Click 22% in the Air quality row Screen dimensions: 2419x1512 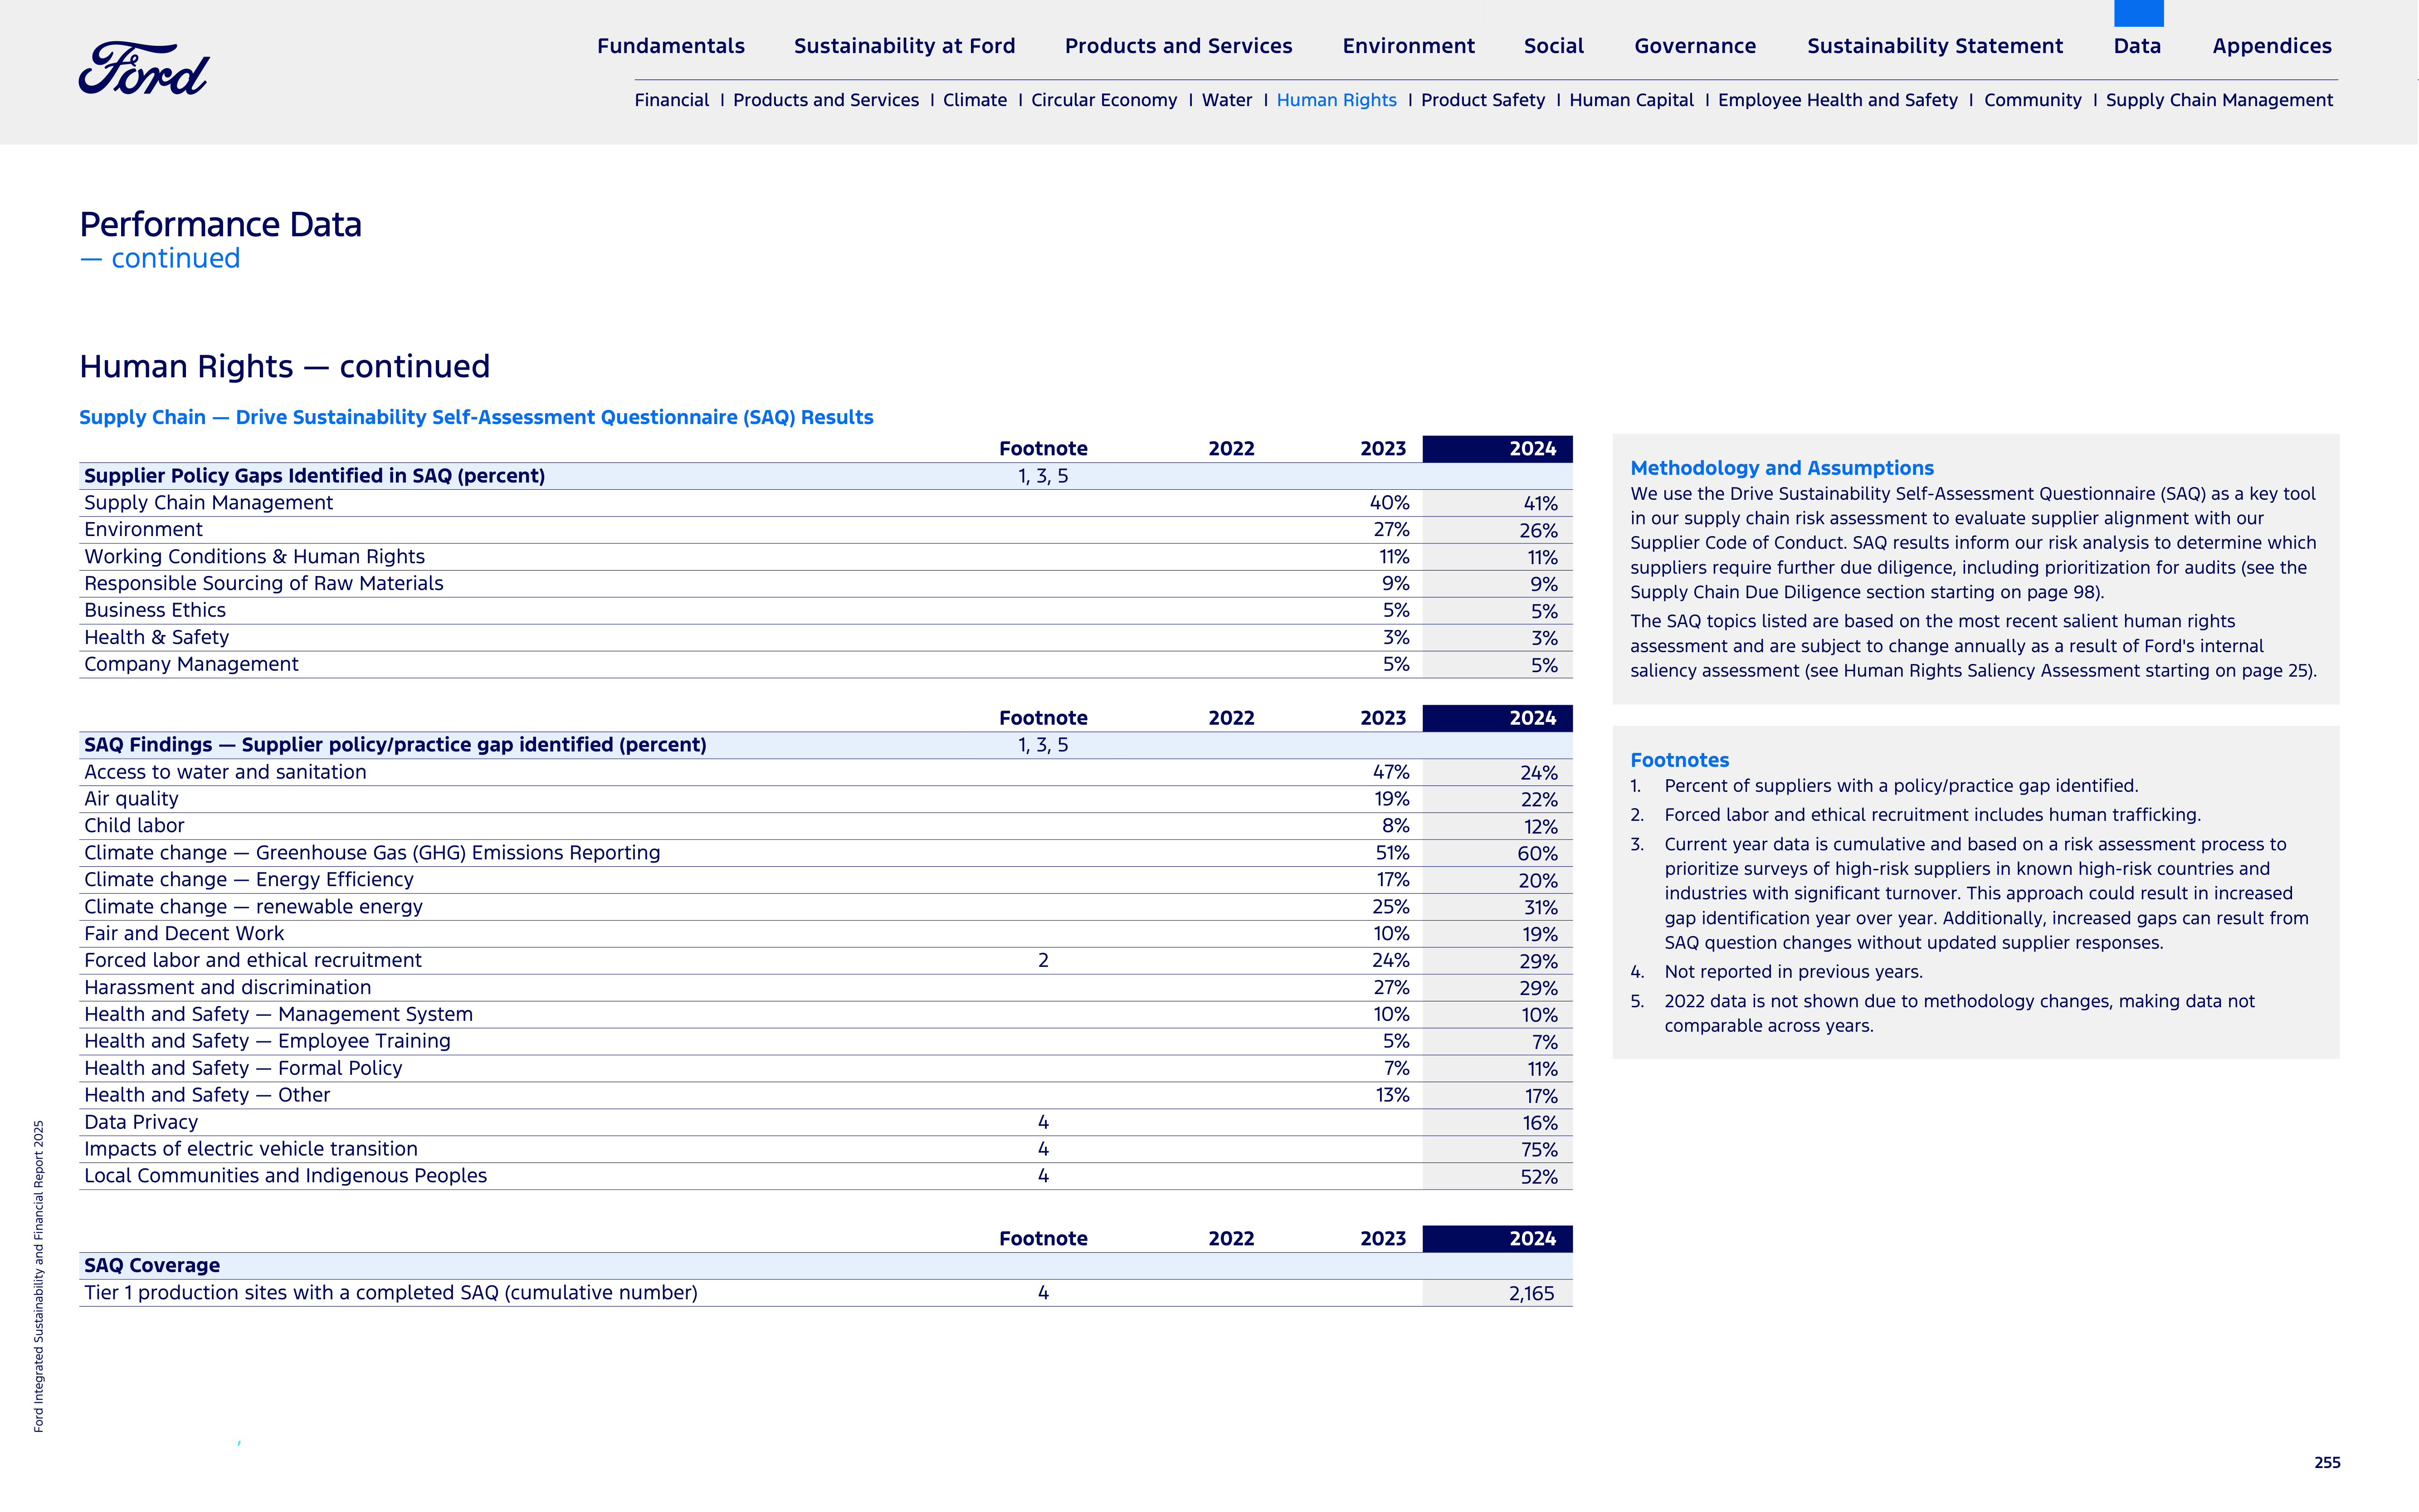(x=1539, y=800)
